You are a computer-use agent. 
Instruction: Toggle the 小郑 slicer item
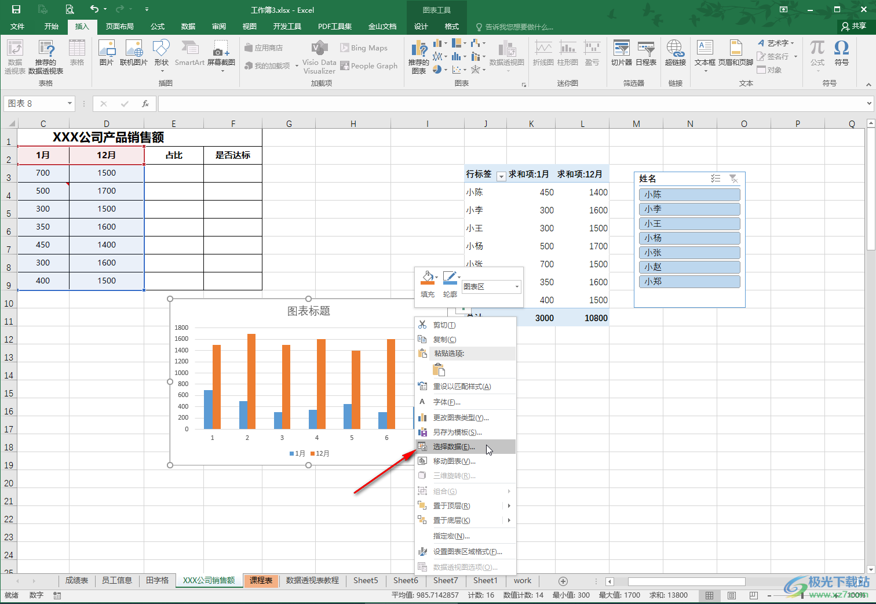coord(689,282)
